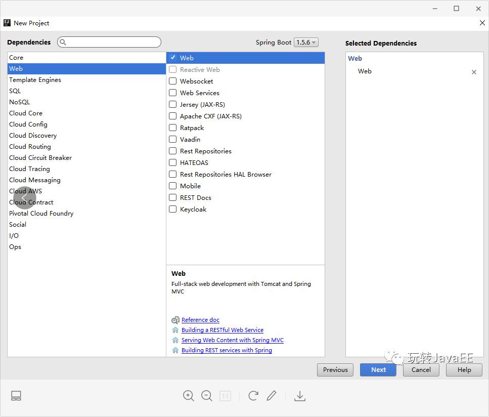The width and height of the screenshot is (489, 417).
Task: Check the Keycloak dependency
Action: (x=173, y=209)
